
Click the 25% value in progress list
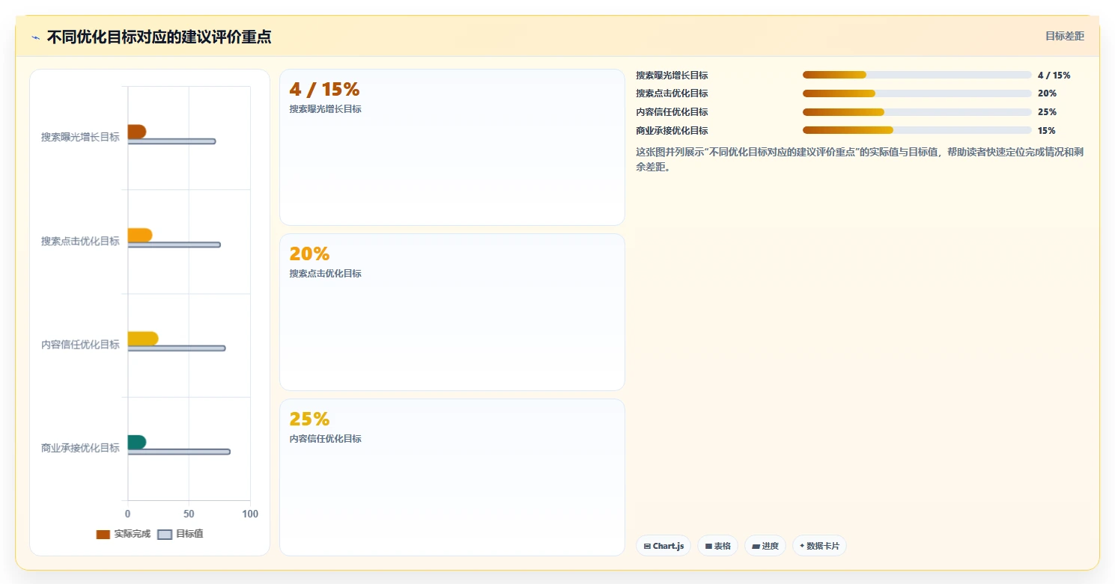(1047, 112)
